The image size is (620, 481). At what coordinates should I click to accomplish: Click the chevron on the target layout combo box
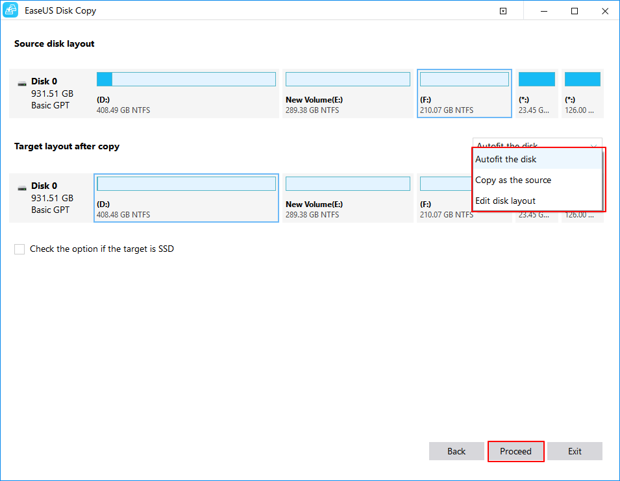coord(593,145)
